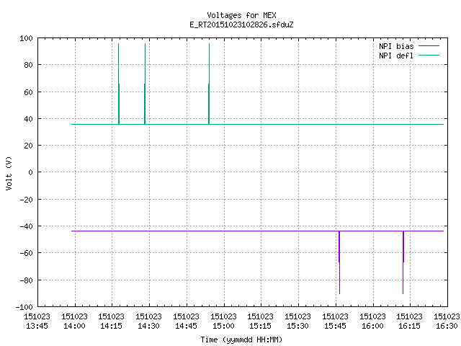Click the 'NPI bias' legend label
Screen dimensions: 461x346
[396, 46]
